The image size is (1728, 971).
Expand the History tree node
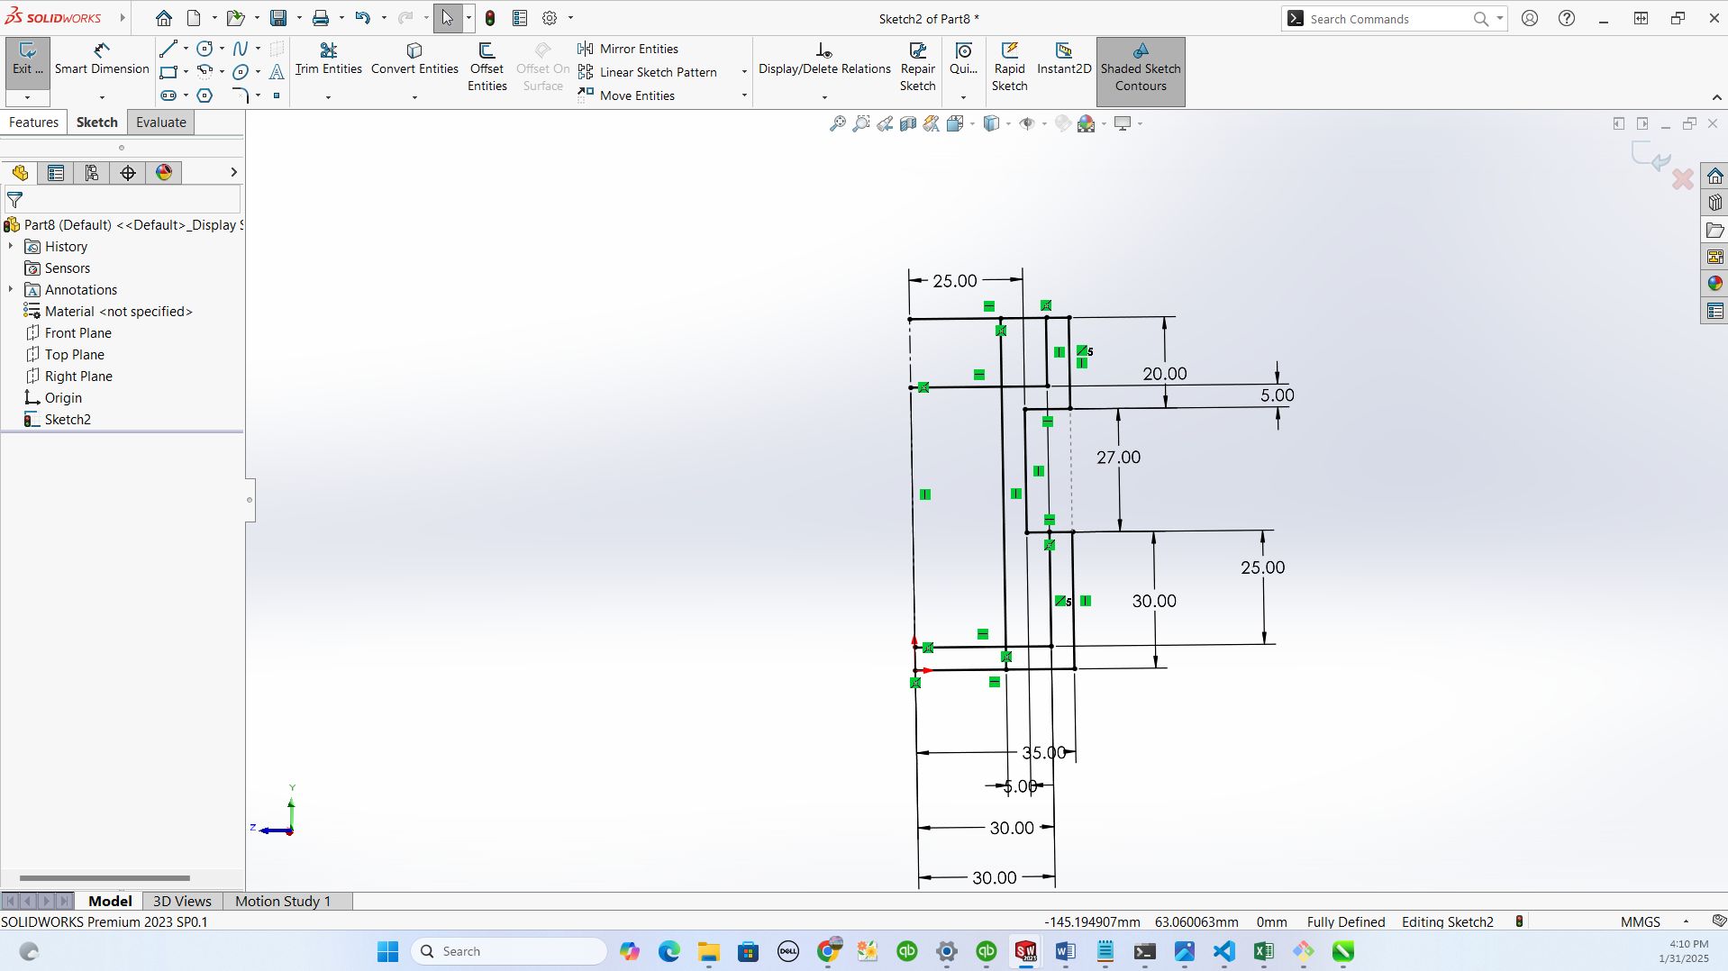click(x=11, y=246)
